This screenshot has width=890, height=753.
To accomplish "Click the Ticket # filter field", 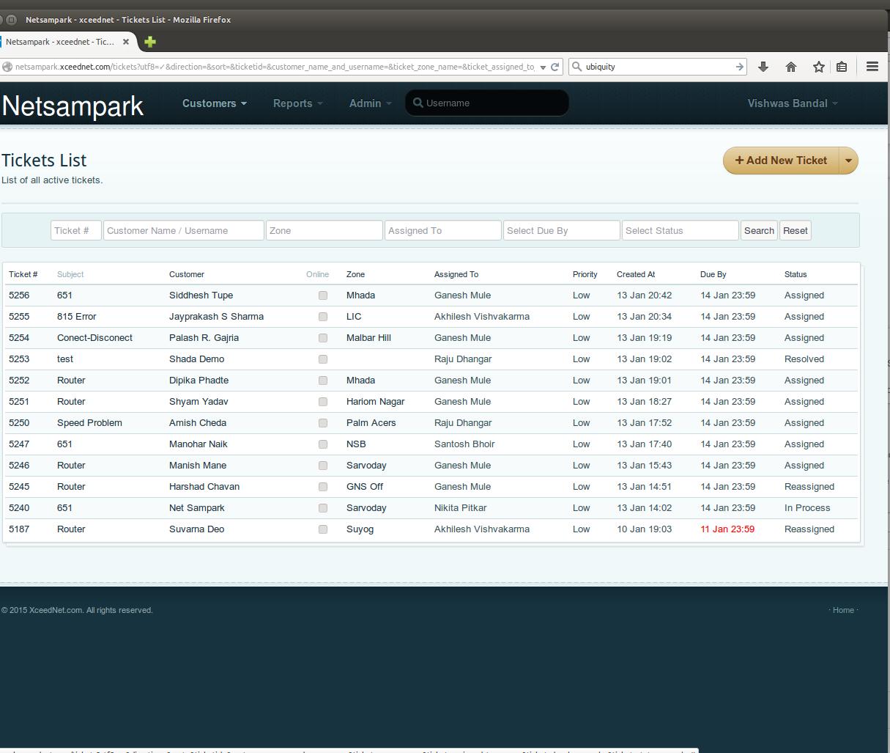I will [76, 230].
